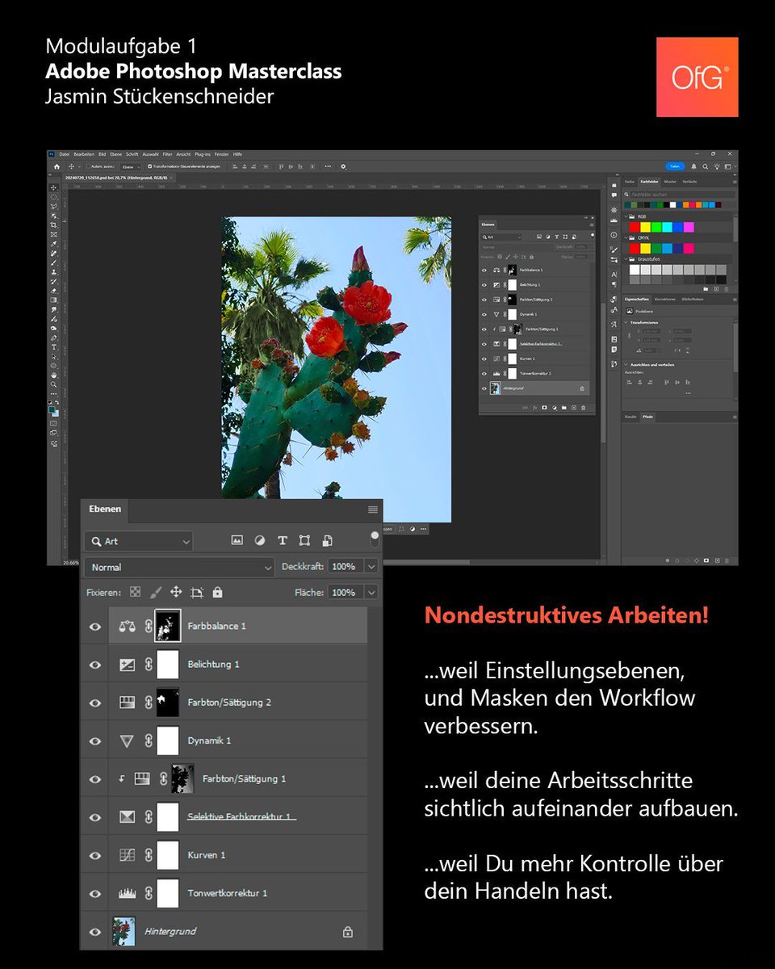Filter for type layers in enlarged Ebenen panel
This screenshot has width=775, height=969.
pyautogui.click(x=283, y=540)
